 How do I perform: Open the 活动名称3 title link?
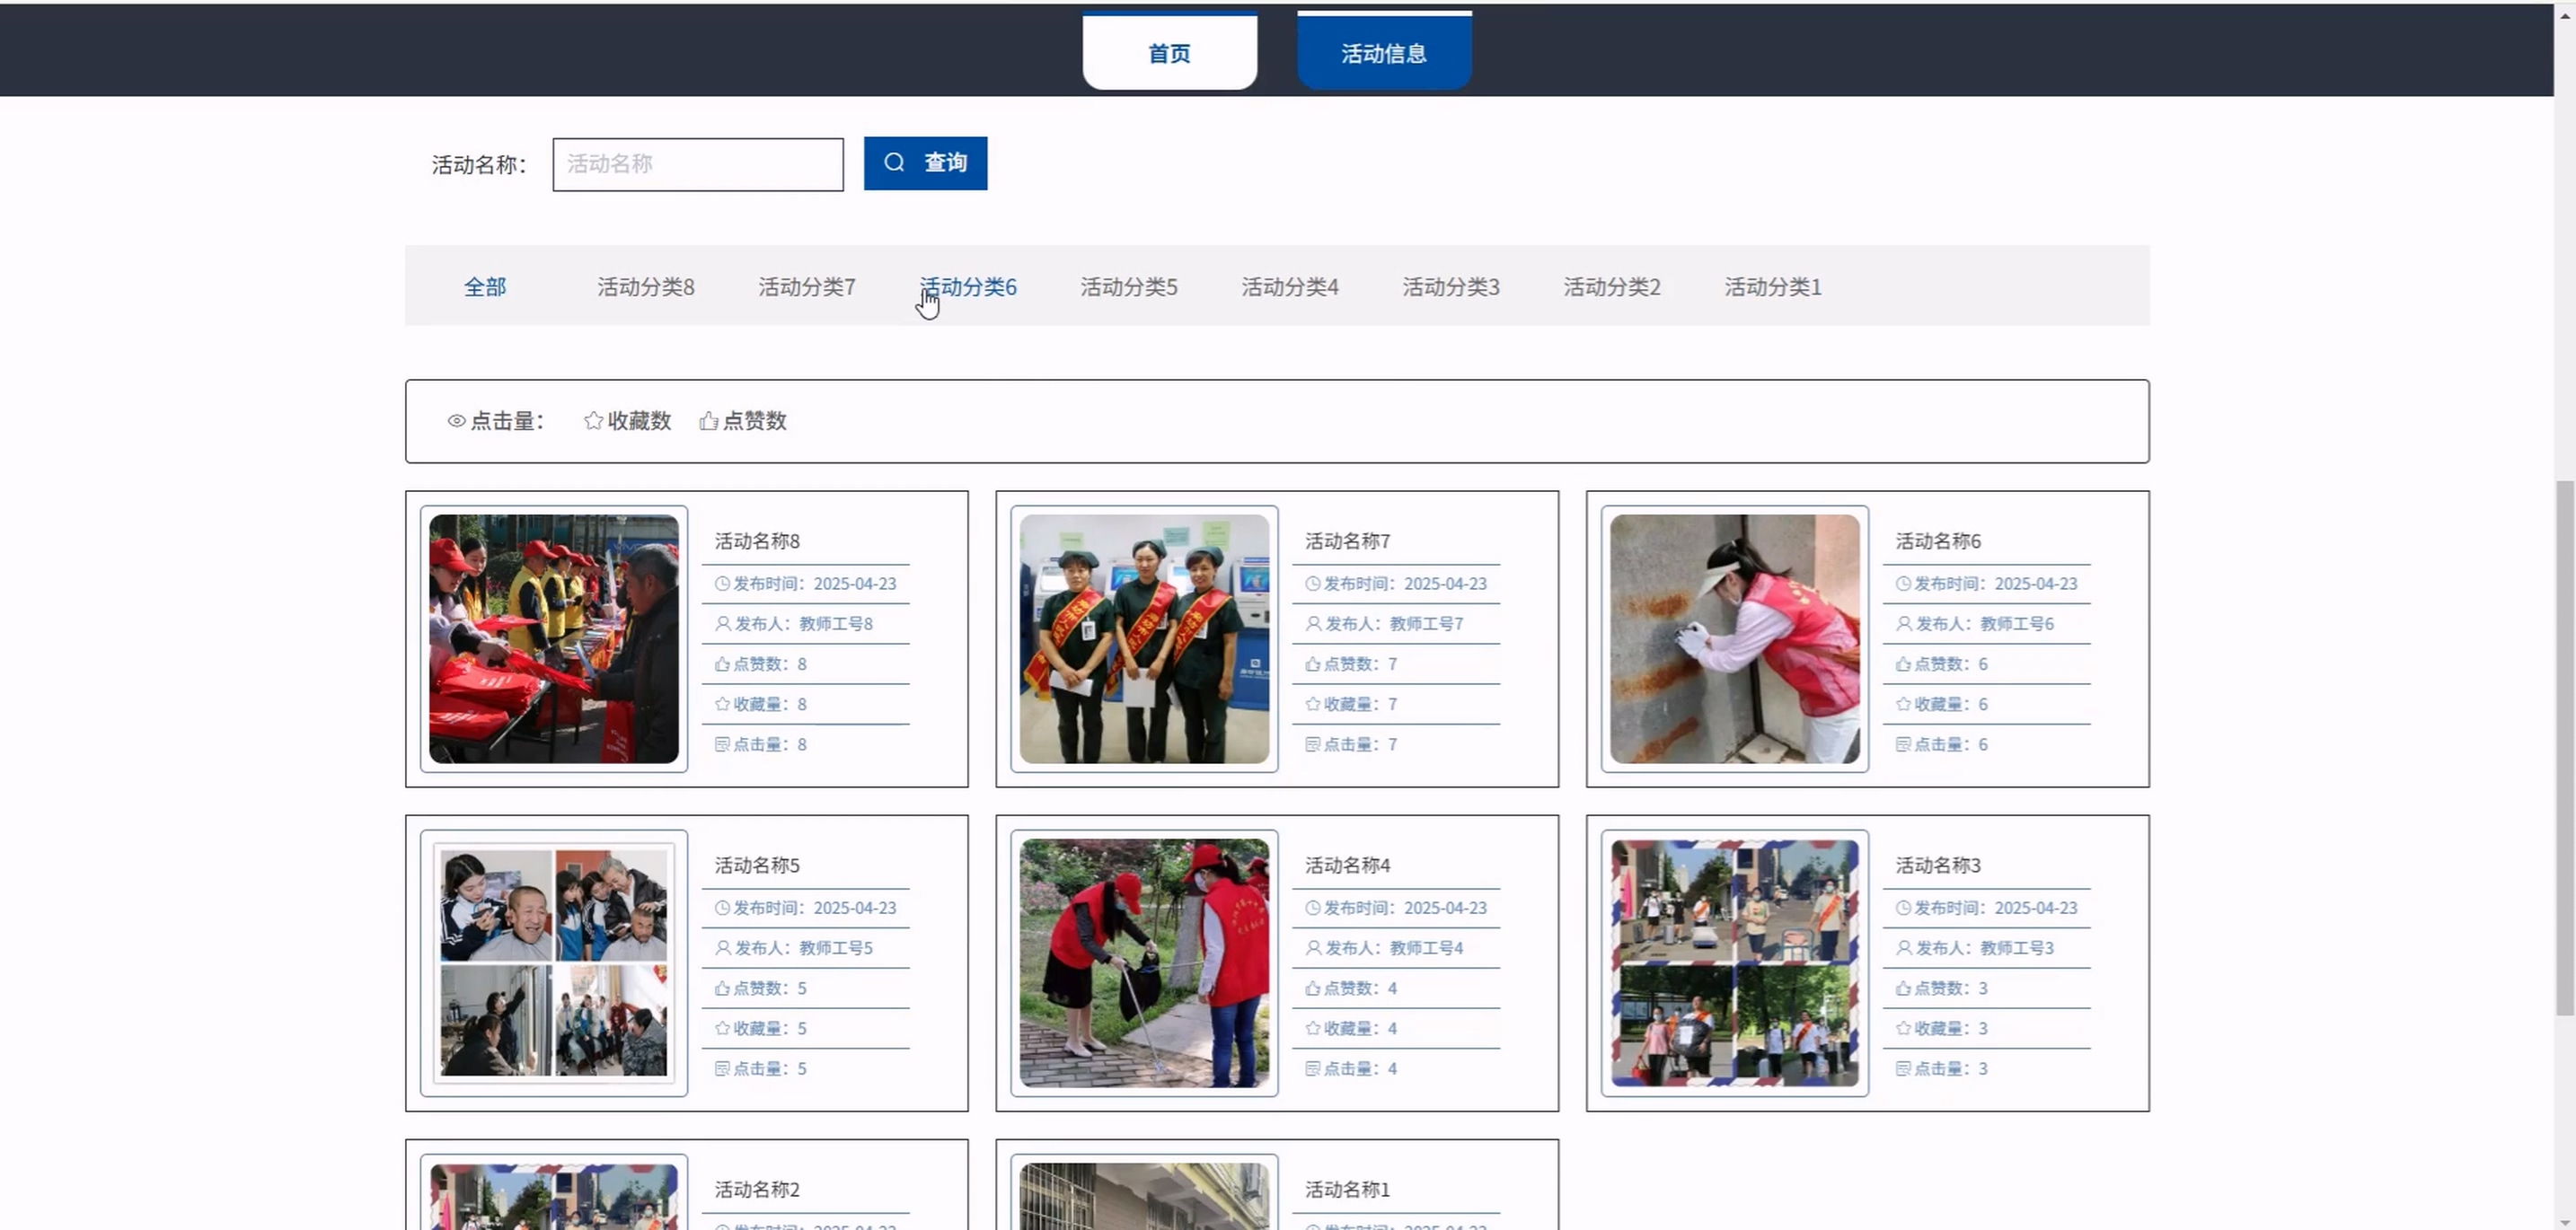click(1937, 865)
